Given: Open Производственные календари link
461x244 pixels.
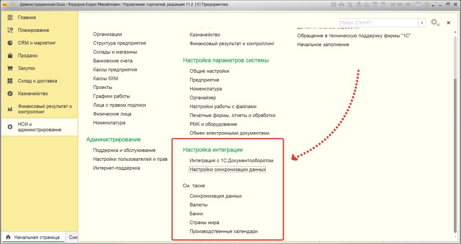Looking at the screenshot, I should pyautogui.click(x=224, y=231).
